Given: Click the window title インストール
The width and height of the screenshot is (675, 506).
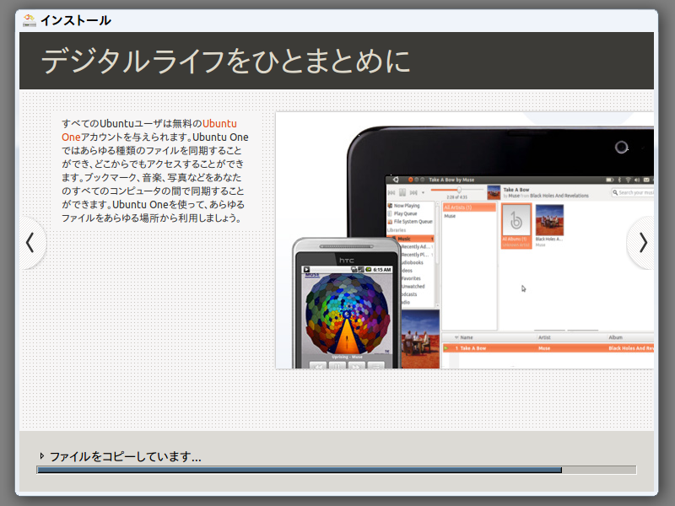Looking at the screenshot, I should click(76, 20).
